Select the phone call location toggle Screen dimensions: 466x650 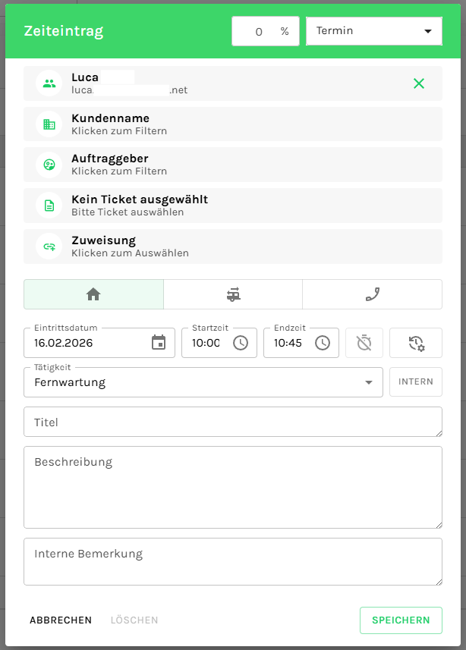pos(372,294)
